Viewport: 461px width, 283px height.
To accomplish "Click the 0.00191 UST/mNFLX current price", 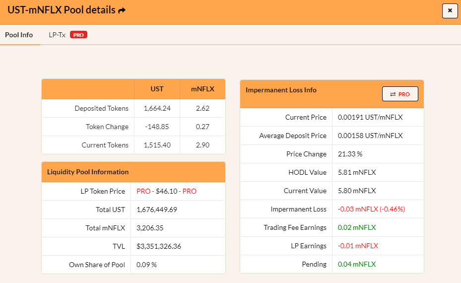I will coord(370,117).
